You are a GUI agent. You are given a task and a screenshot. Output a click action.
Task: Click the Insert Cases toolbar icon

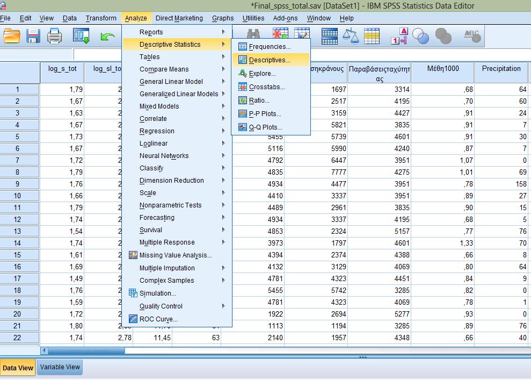(x=280, y=34)
